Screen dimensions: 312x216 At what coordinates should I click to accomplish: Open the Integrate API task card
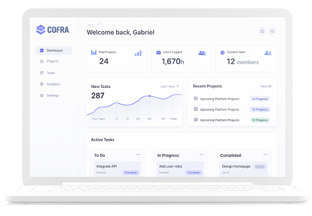click(117, 169)
